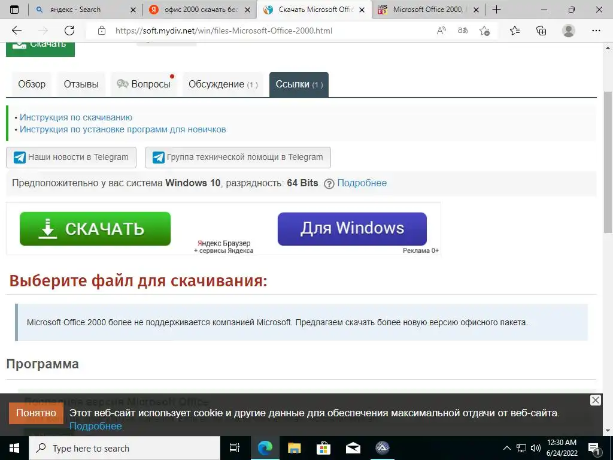Click the volume speaker tray icon
This screenshot has height=460, width=613.
(536, 448)
